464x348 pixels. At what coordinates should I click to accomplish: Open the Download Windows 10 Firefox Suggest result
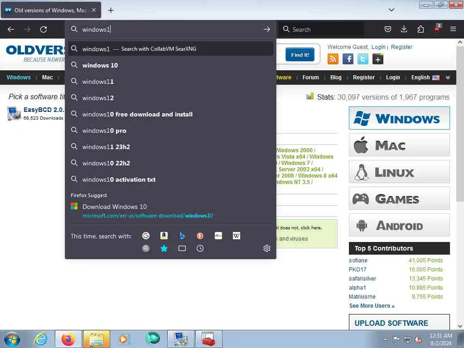(x=170, y=211)
